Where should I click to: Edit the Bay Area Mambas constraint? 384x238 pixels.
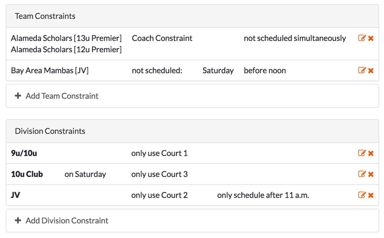(361, 70)
